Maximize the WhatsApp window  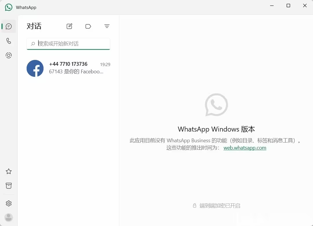pyautogui.click(x=288, y=6)
